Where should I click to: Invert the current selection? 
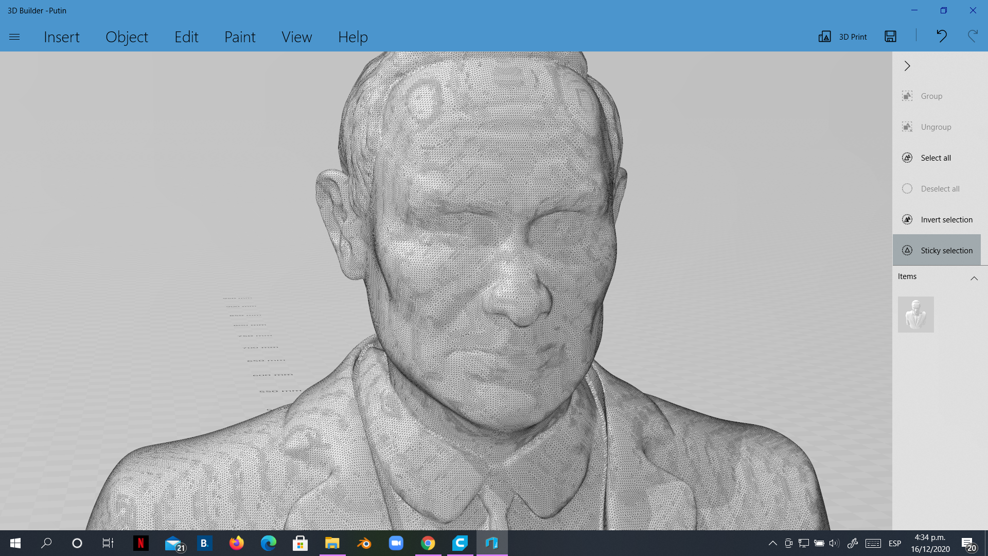point(946,219)
